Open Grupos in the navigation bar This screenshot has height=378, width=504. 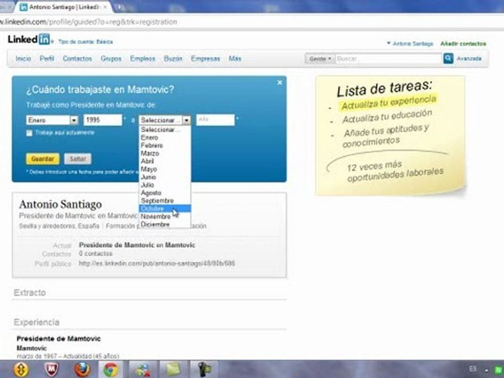click(111, 59)
